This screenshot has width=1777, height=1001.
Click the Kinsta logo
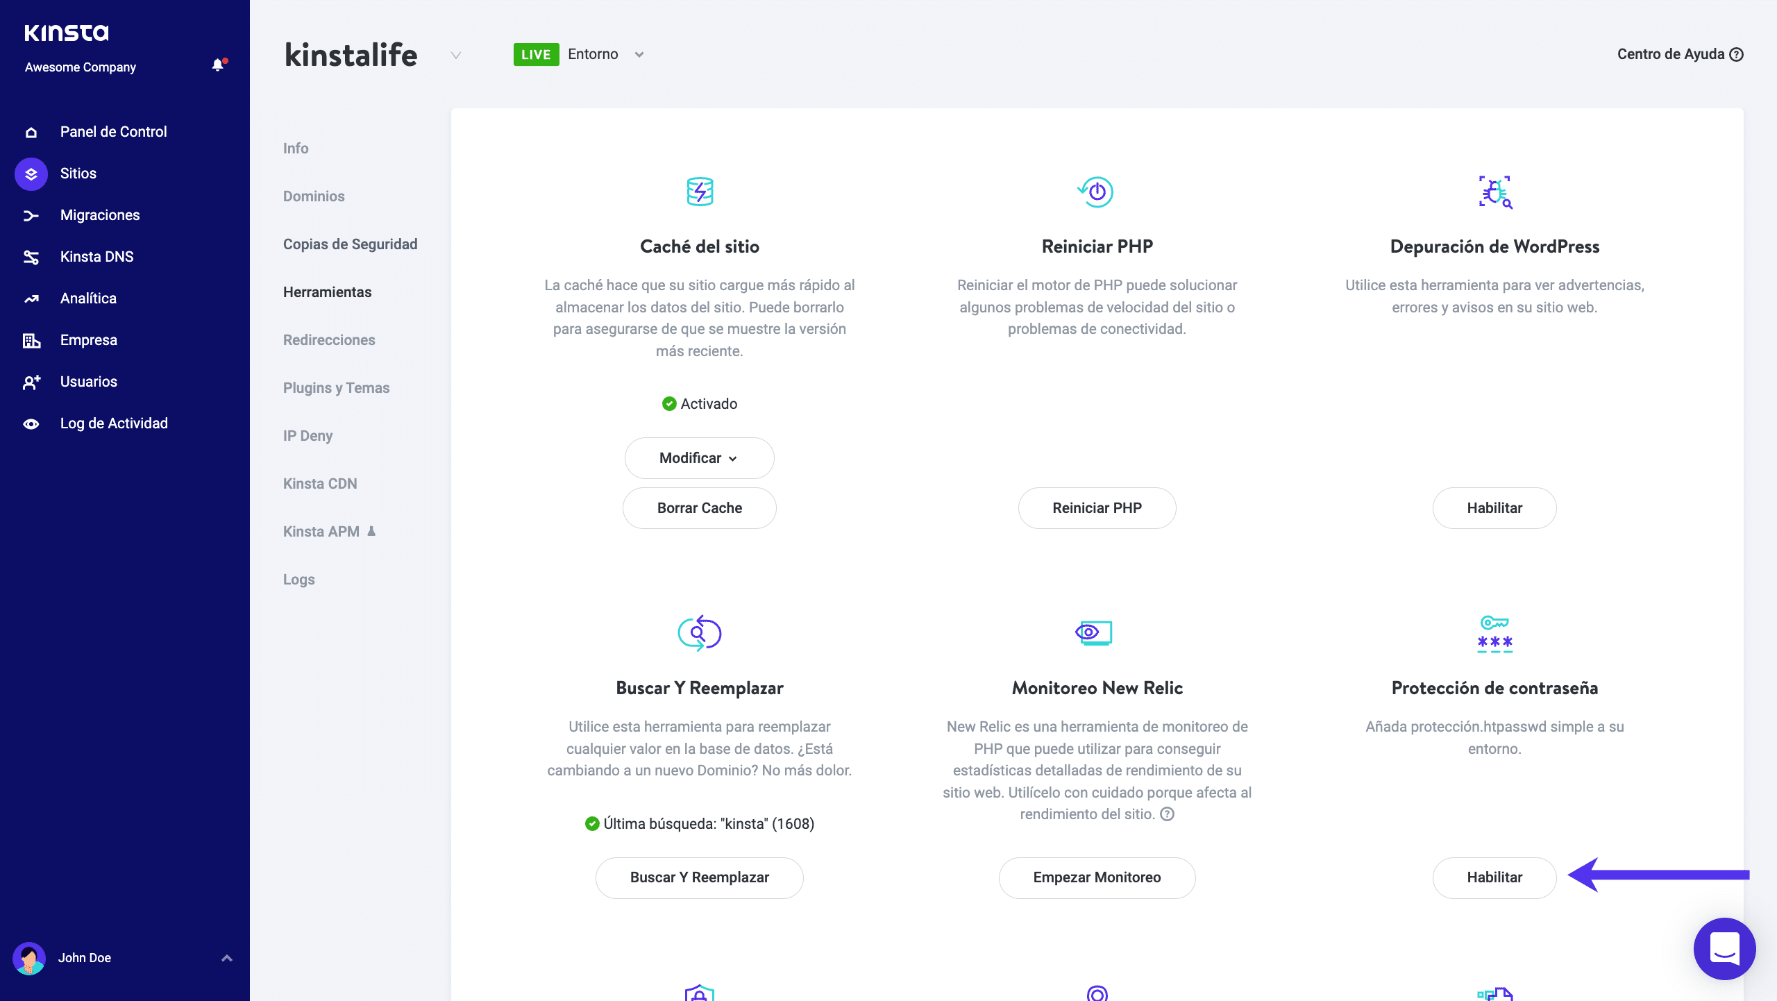pos(67,33)
